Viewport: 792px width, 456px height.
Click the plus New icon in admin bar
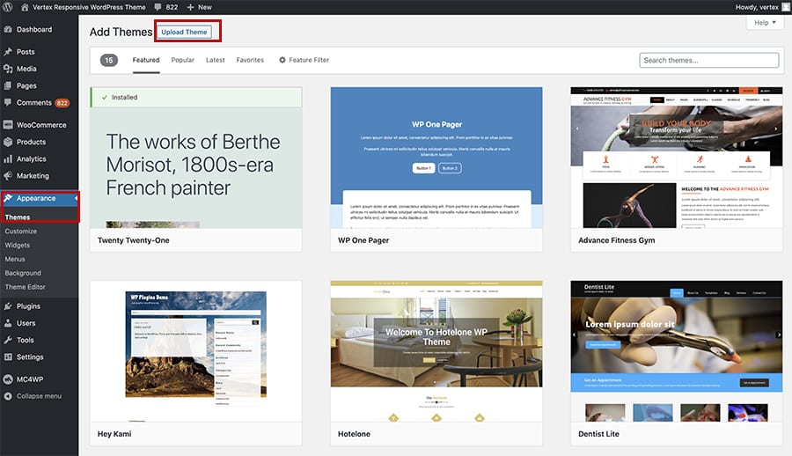point(190,7)
